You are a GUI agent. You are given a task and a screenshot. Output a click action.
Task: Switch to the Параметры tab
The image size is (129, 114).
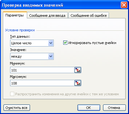pyautogui.click(x=15, y=15)
